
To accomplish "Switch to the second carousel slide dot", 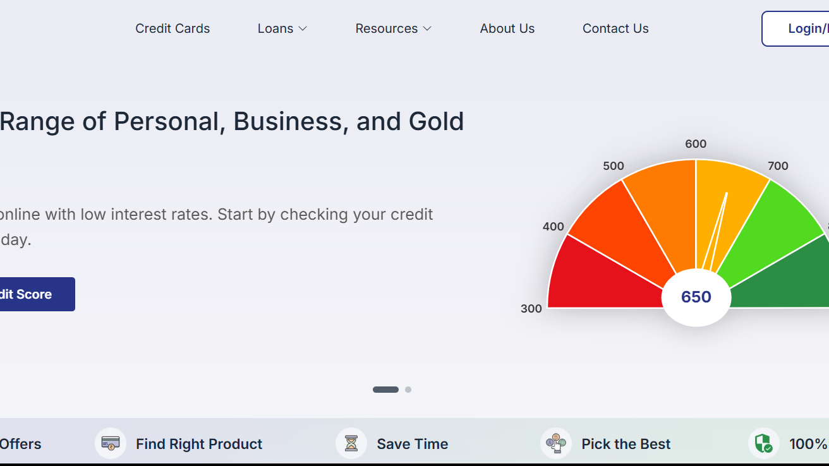I will pos(408,390).
